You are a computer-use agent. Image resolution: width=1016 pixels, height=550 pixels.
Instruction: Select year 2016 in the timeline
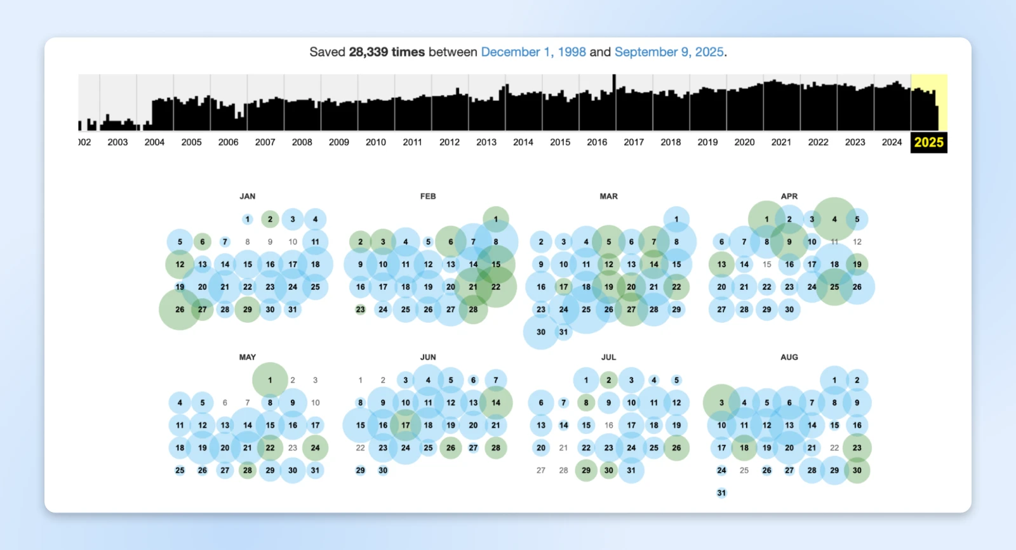597,142
